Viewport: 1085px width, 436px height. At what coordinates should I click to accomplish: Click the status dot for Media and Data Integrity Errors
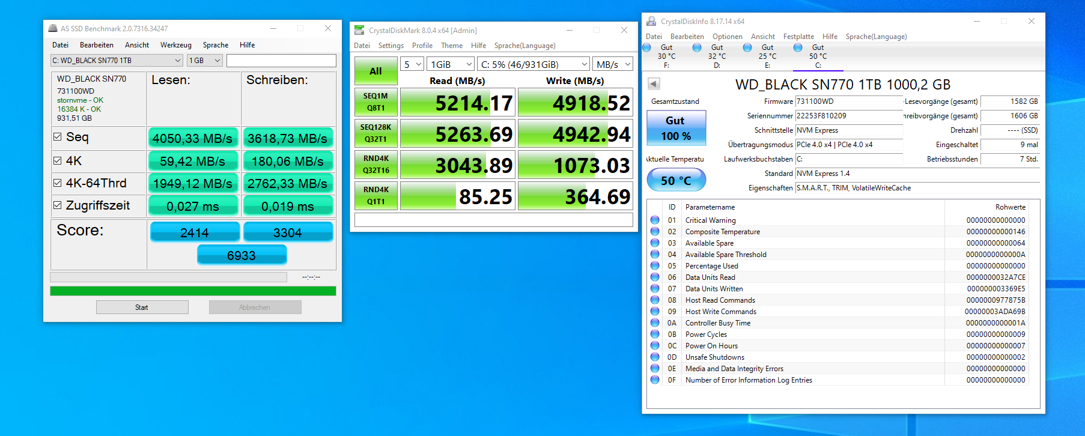point(655,369)
